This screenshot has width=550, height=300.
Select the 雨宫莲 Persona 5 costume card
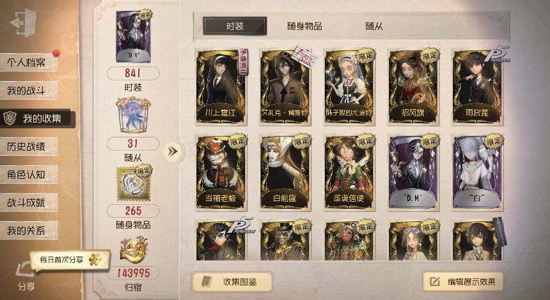477,87
